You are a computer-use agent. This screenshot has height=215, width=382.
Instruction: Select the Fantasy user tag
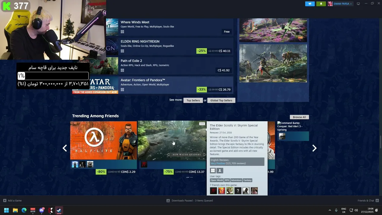point(247,180)
